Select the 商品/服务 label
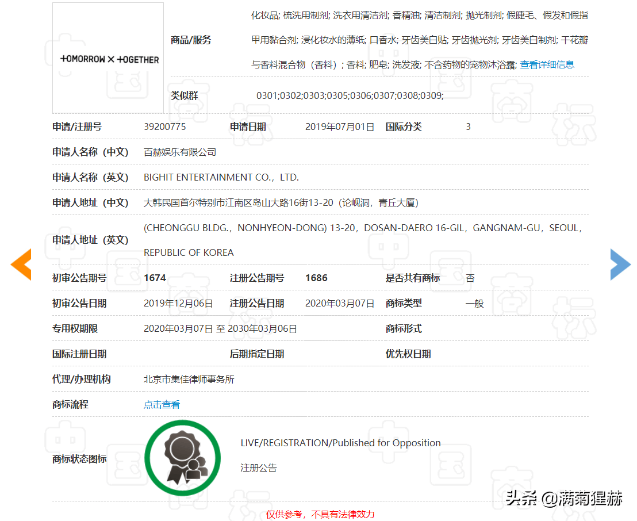The image size is (637, 521). coord(191,40)
